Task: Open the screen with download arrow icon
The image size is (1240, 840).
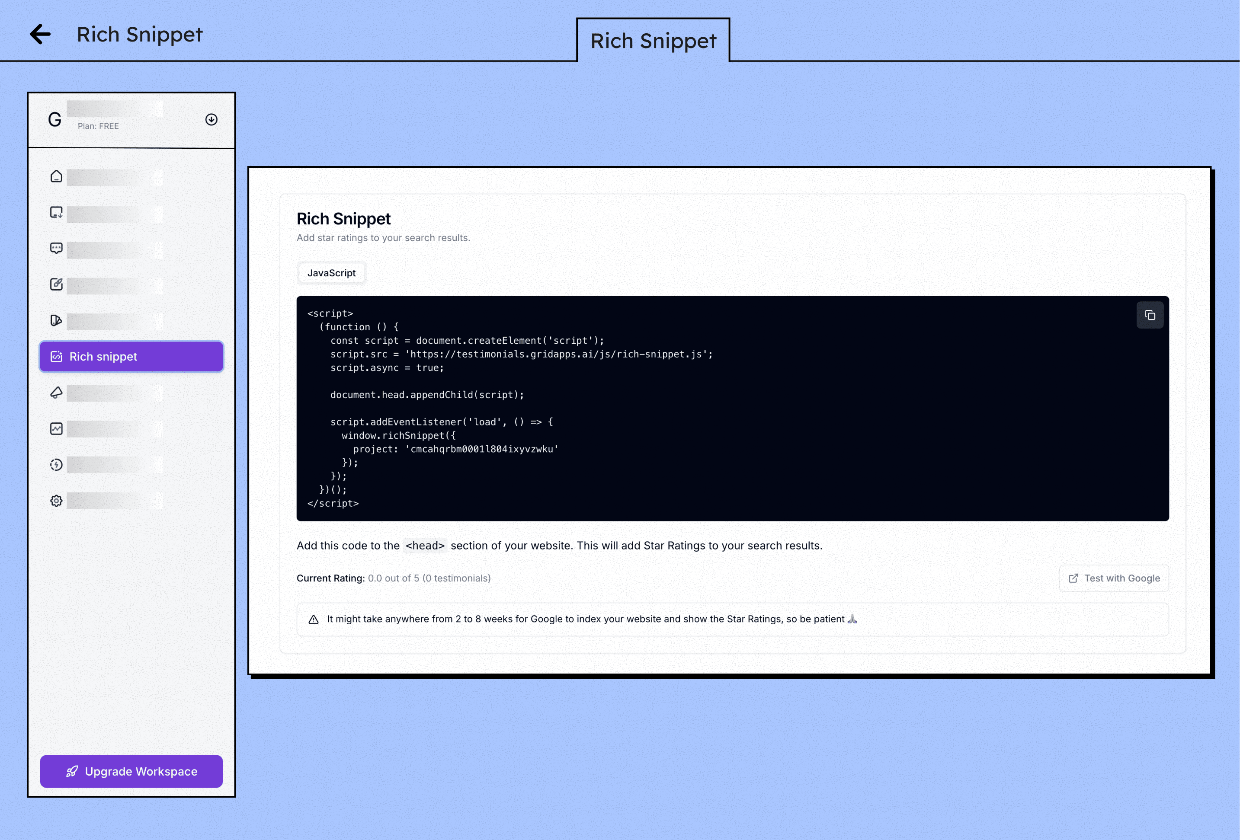Action: (56, 212)
